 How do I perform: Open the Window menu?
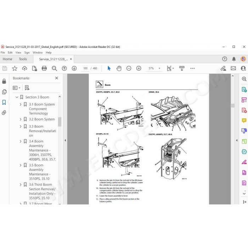[38, 52]
